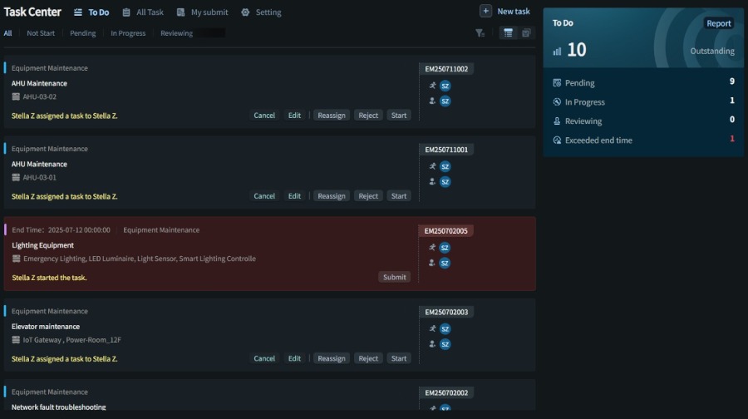Image resolution: width=748 pixels, height=419 pixels.
Task: Show Exceeded end time tasks
Action: [643, 140]
